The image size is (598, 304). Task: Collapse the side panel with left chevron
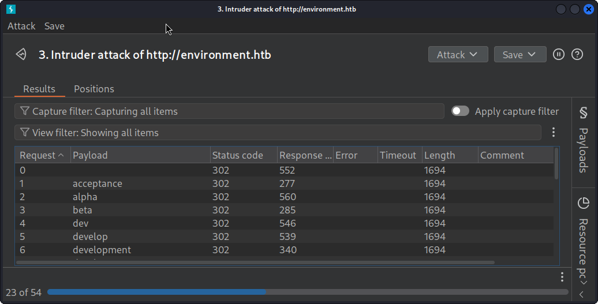[x=582, y=294]
